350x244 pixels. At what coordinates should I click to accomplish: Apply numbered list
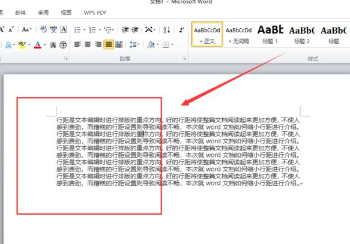pyautogui.click(x=92, y=29)
